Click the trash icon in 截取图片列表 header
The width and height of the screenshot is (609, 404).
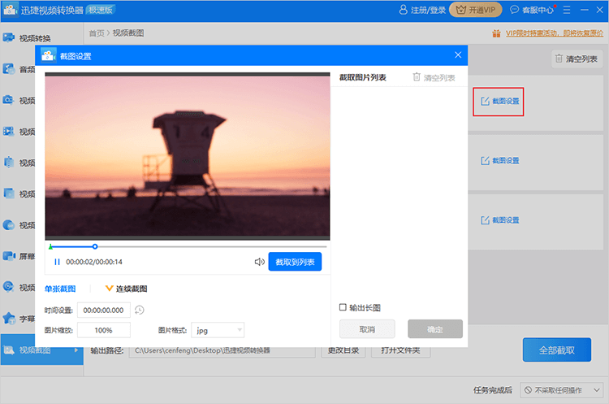[x=417, y=77]
